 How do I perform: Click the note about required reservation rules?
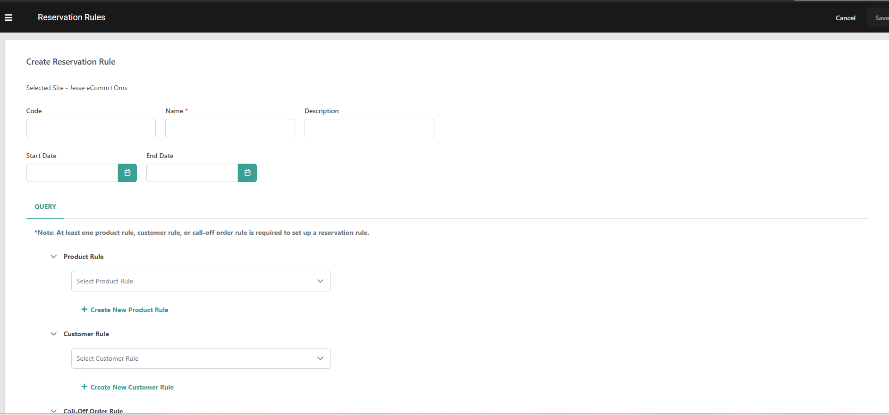click(202, 232)
